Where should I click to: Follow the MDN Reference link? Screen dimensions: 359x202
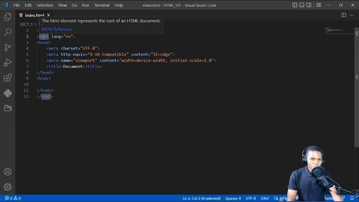(57, 29)
